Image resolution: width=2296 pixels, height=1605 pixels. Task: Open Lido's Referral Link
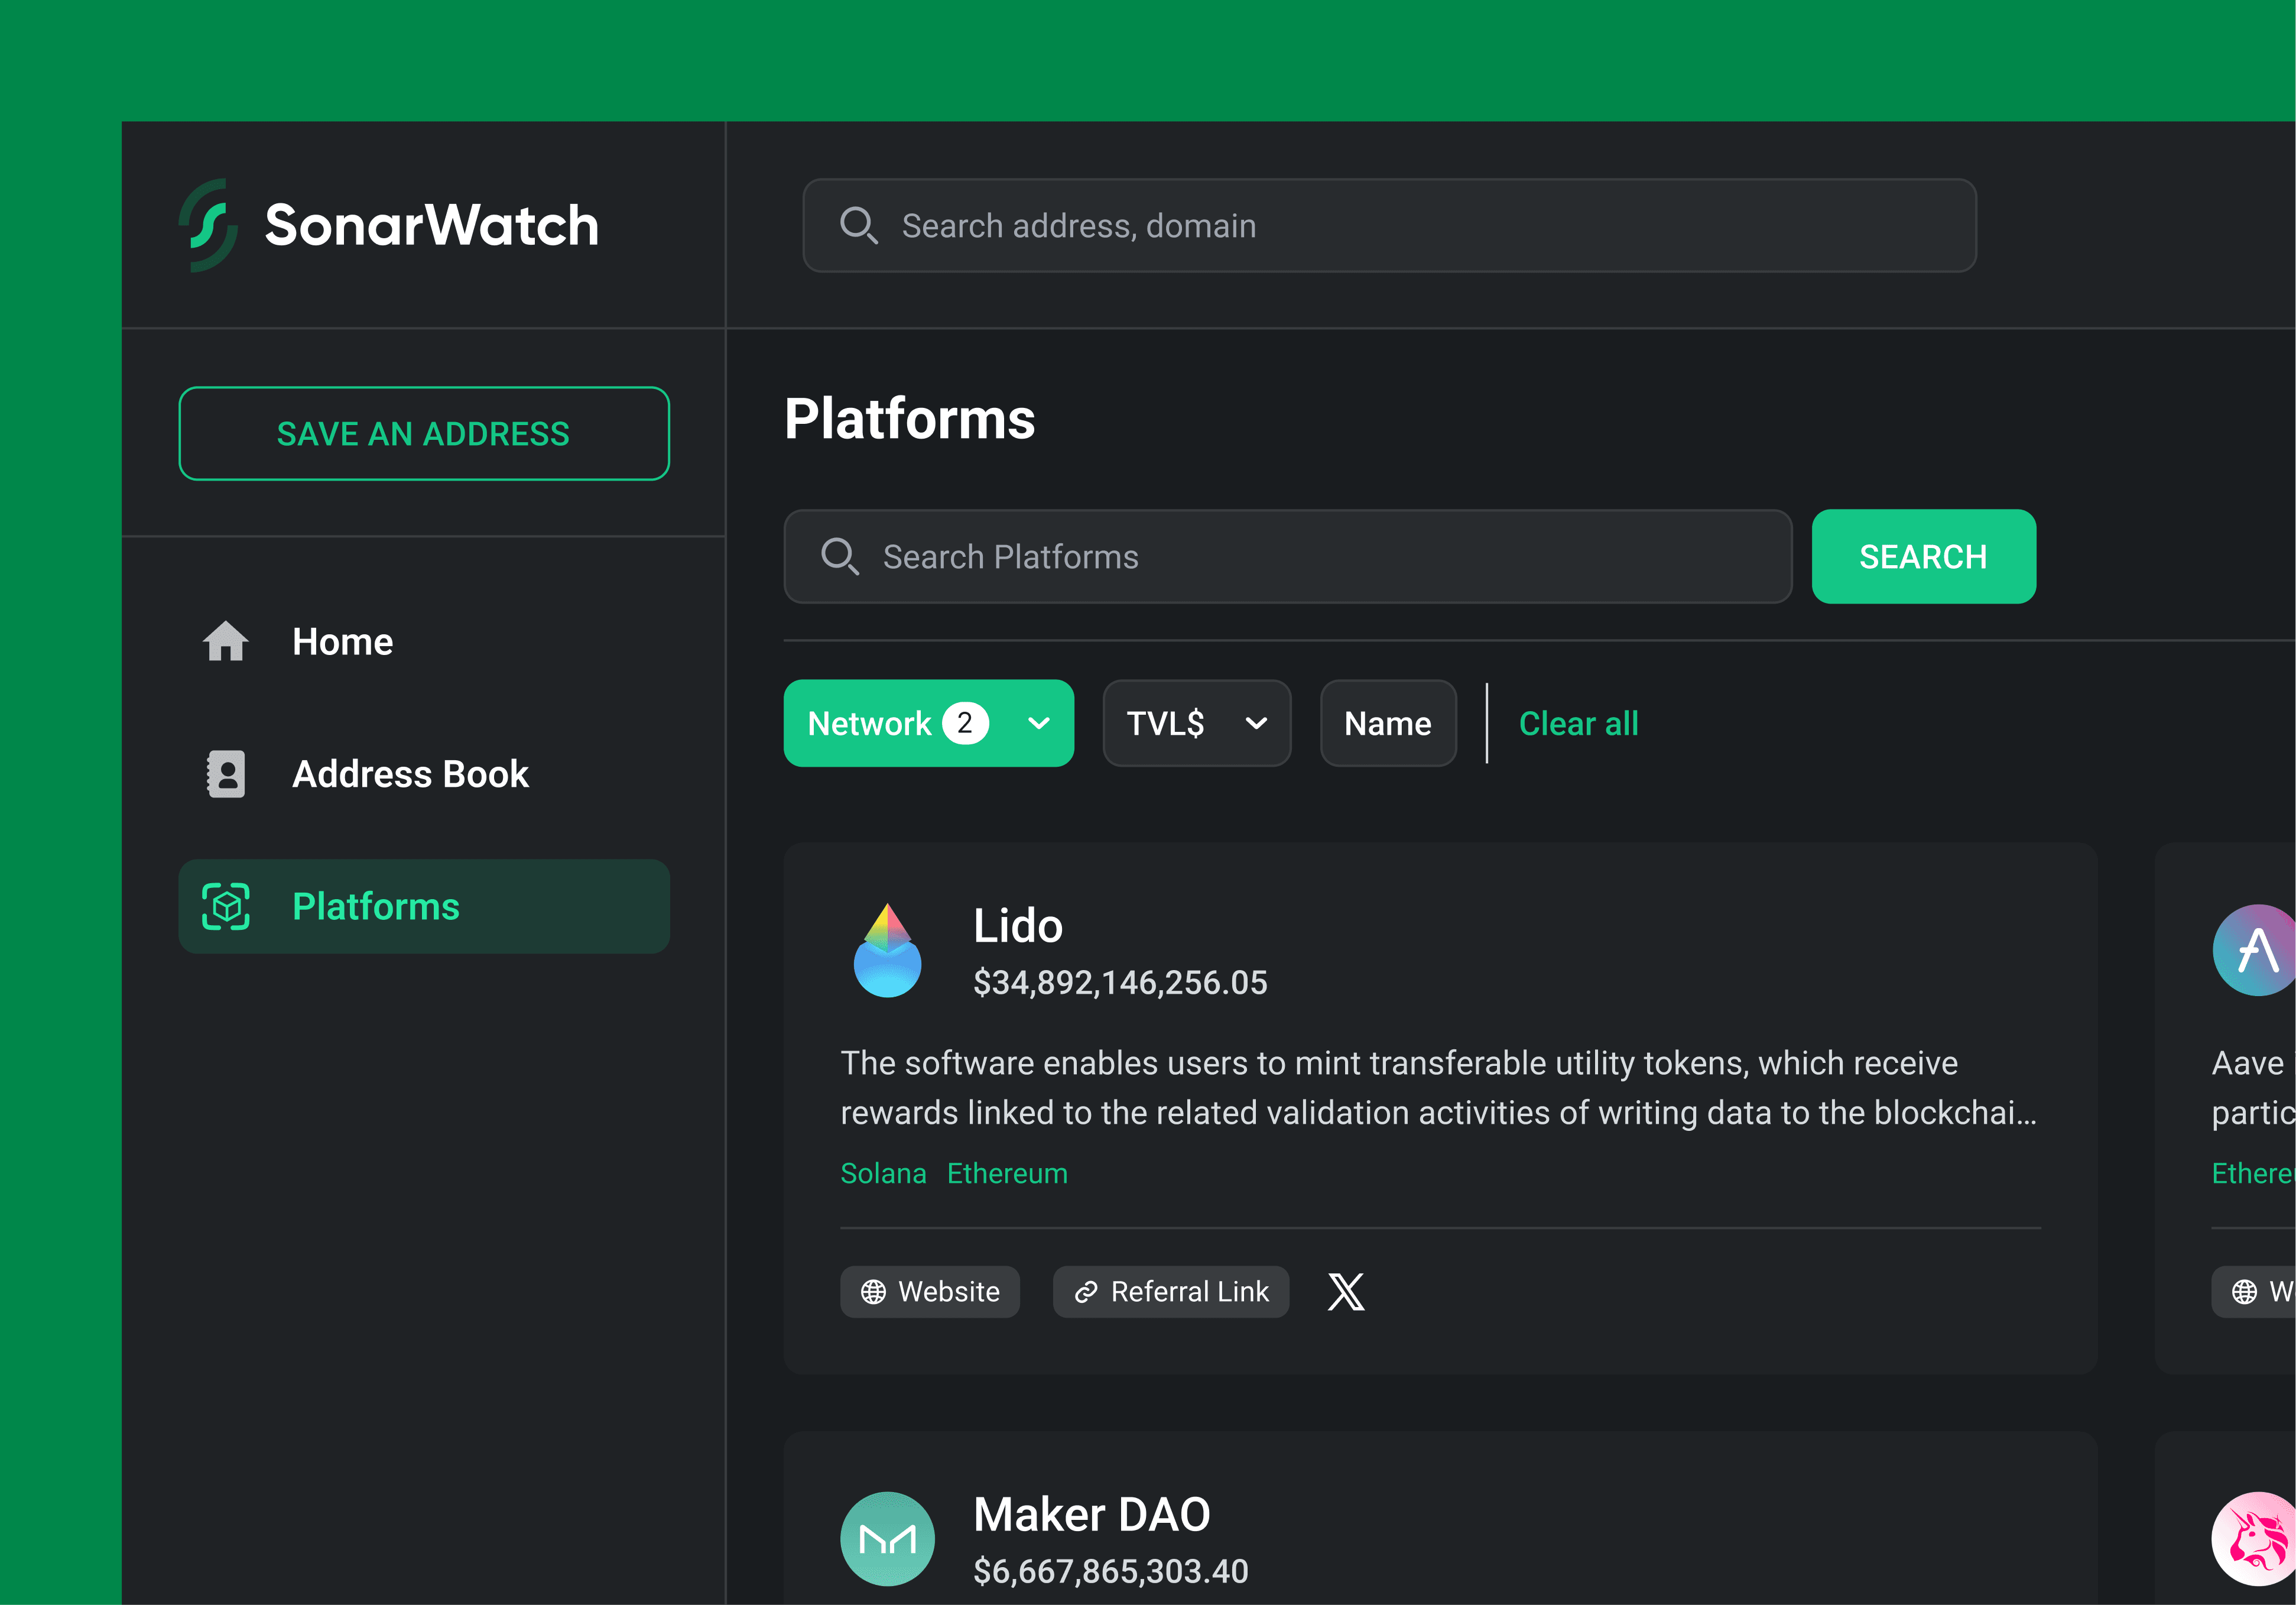click(1170, 1292)
